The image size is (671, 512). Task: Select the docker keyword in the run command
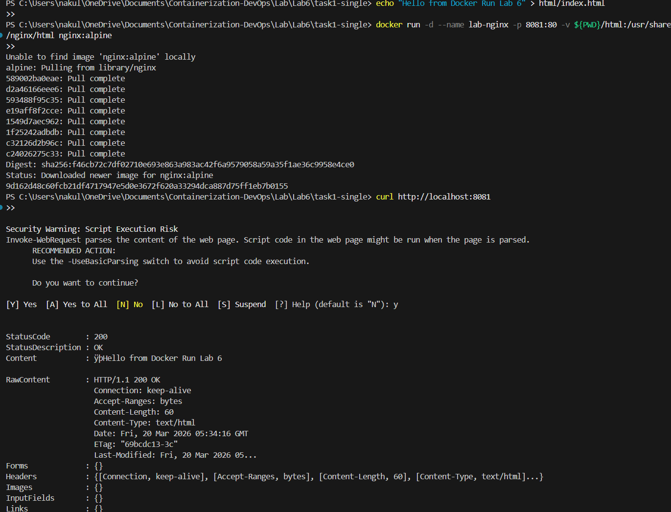coord(389,24)
